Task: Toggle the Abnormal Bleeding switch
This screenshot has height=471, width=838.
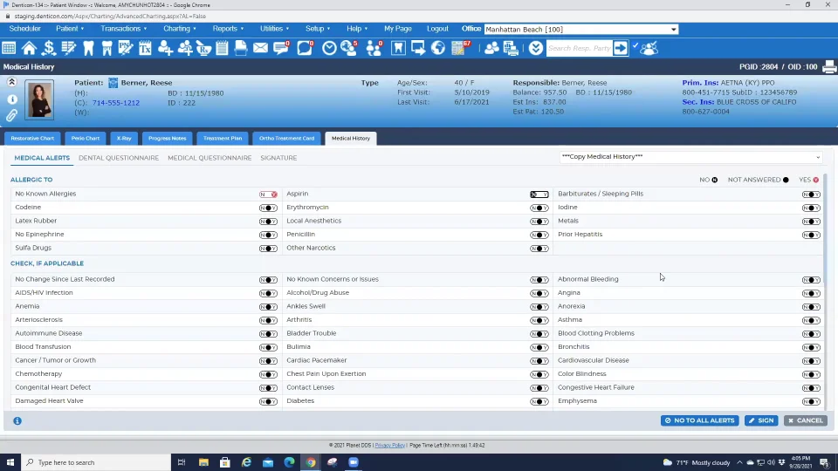Action: pos(811,280)
